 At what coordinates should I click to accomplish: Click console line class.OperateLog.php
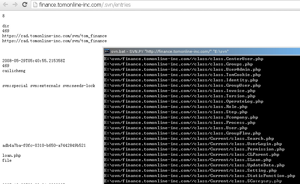184,101
